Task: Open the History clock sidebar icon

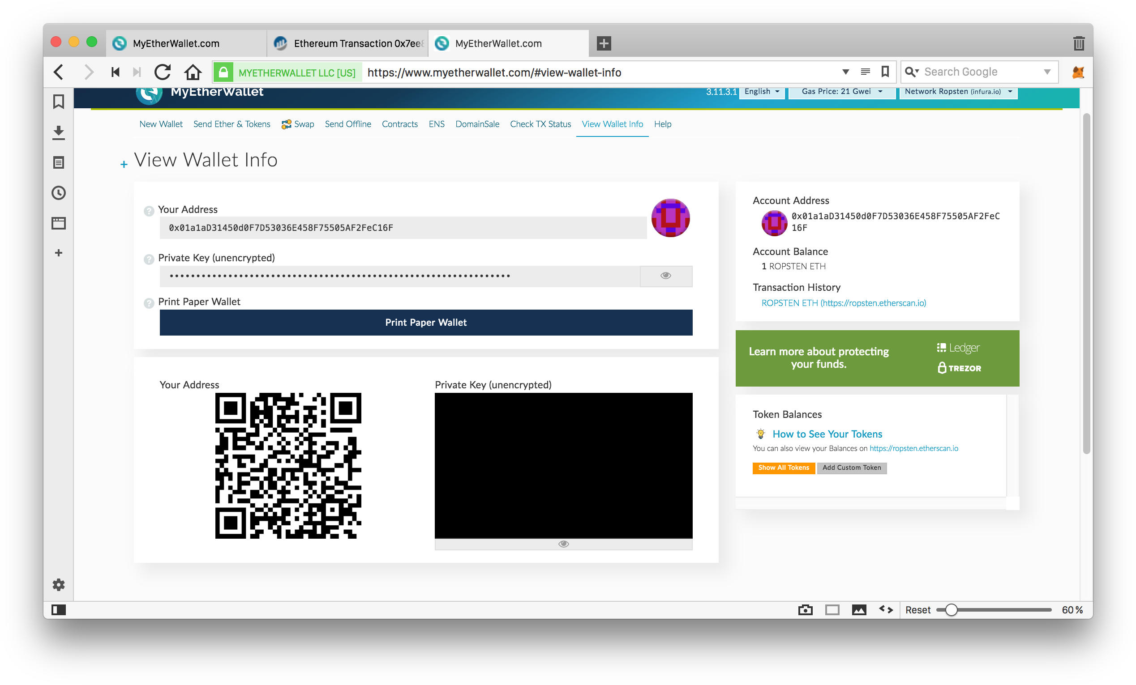Action: point(59,192)
